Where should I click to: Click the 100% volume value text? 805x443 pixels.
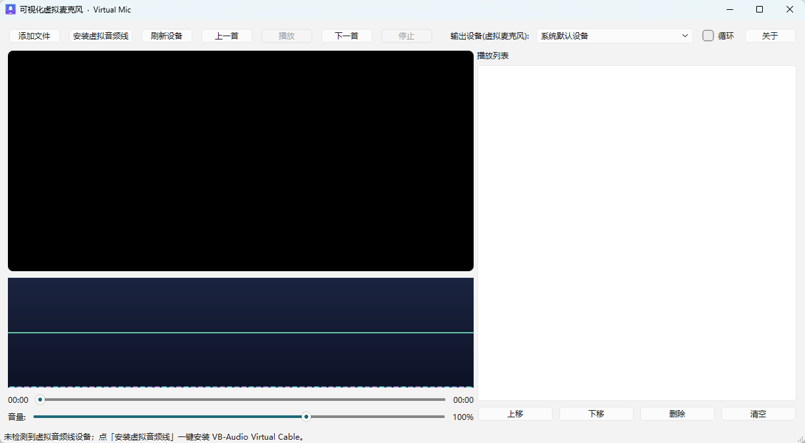(x=463, y=417)
